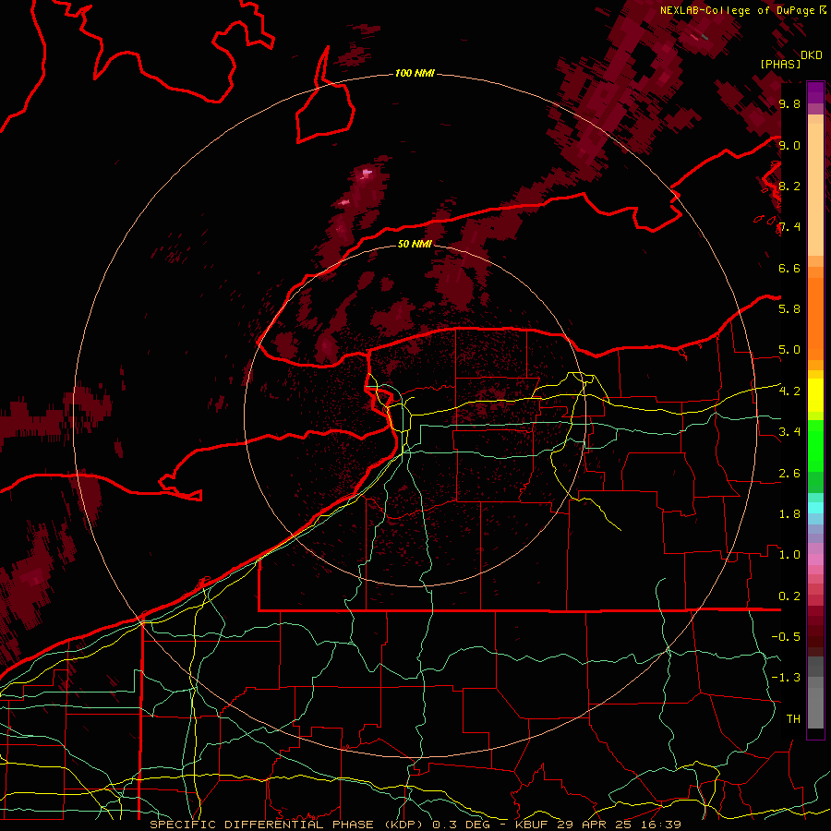Click the 7.4 scale value
The image size is (831, 831).
(789, 227)
